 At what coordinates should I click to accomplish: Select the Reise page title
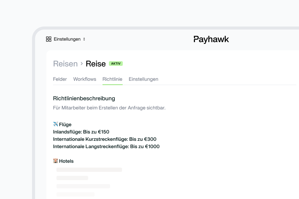click(x=96, y=64)
